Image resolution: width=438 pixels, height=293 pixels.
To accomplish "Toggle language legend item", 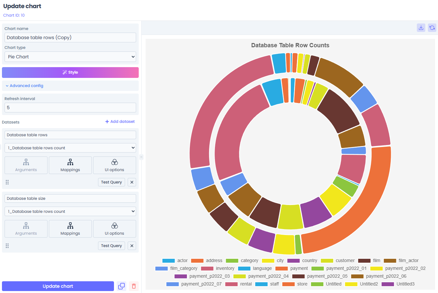I will tap(255, 268).
